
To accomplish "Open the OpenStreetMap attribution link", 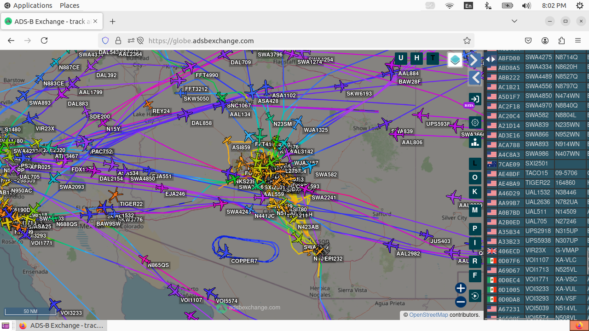I will (428, 315).
